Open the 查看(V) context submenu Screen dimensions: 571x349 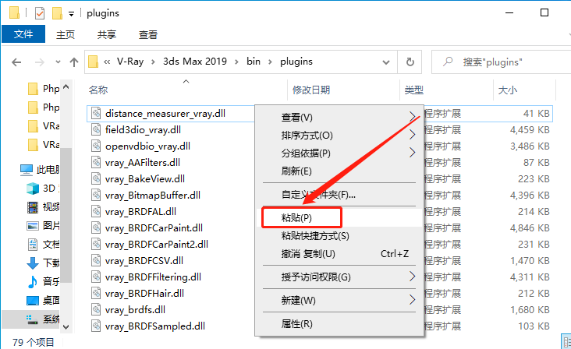(339, 117)
